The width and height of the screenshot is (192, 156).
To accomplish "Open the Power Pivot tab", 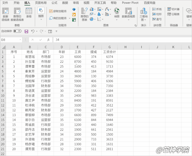I will point(130,3).
